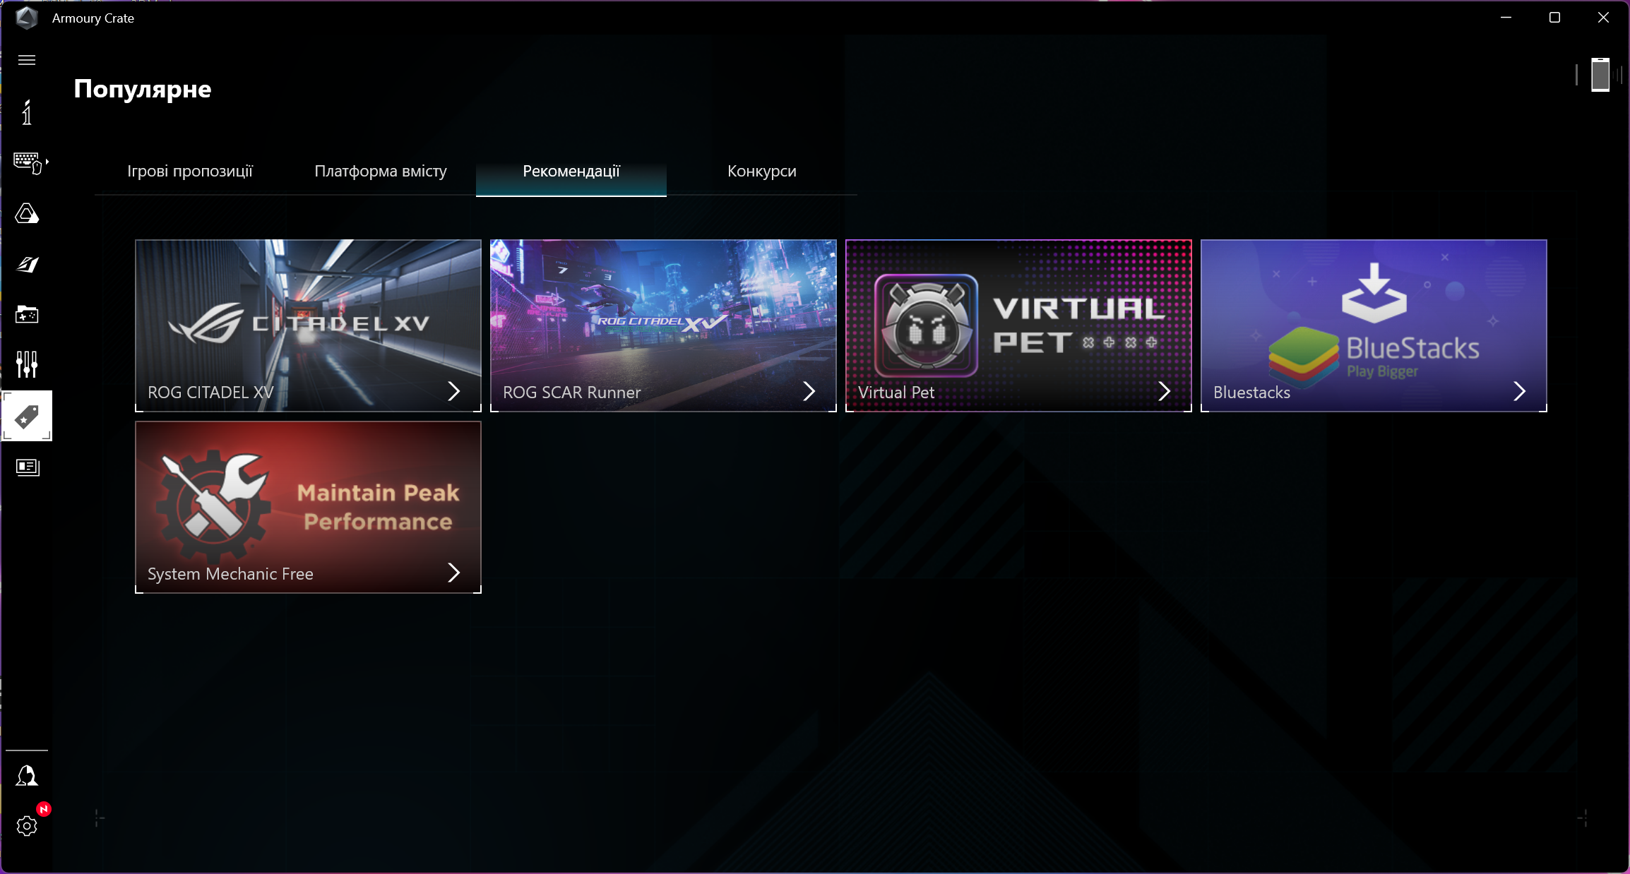Open the hamburger menu in sidebar
Viewport: 1630px width, 874px height.
(27, 60)
